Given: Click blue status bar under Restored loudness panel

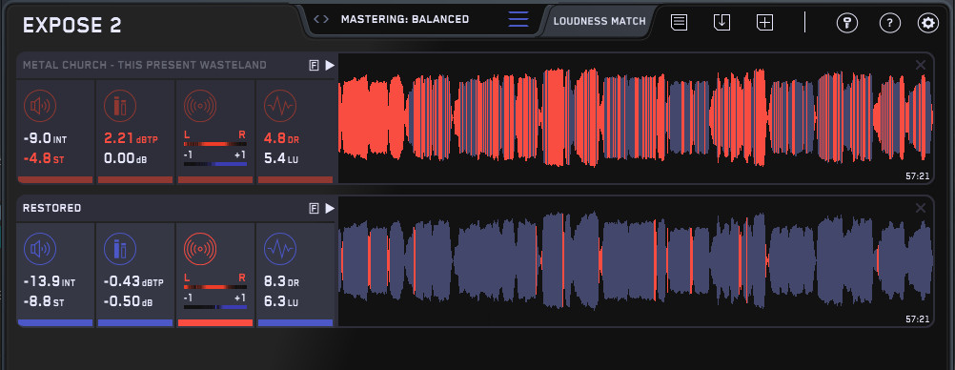Looking at the screenshot, I should pos(55,322).
